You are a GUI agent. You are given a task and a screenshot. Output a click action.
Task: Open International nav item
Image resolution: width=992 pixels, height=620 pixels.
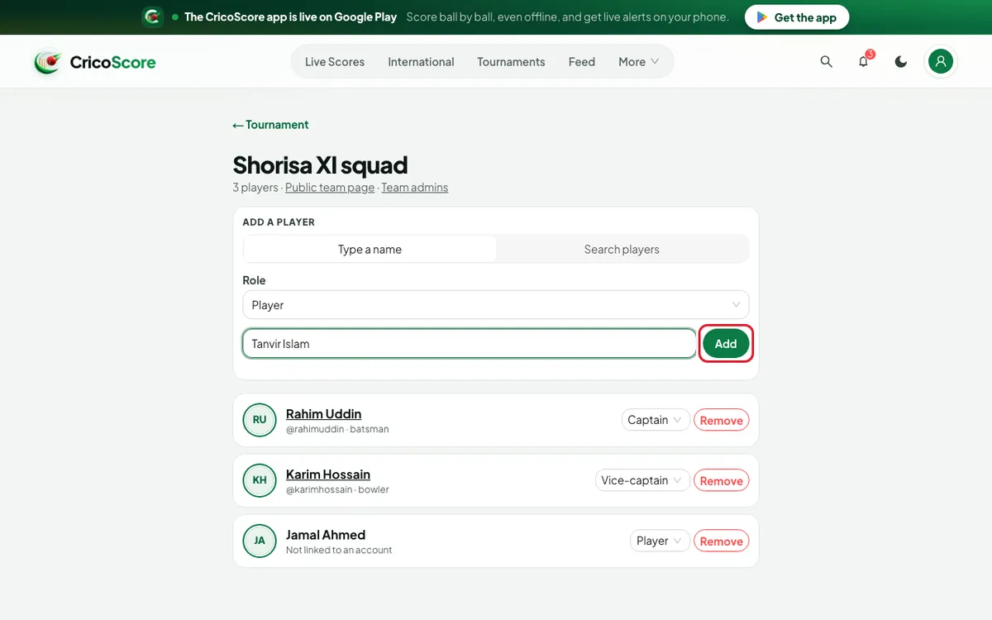click(421, 62)
